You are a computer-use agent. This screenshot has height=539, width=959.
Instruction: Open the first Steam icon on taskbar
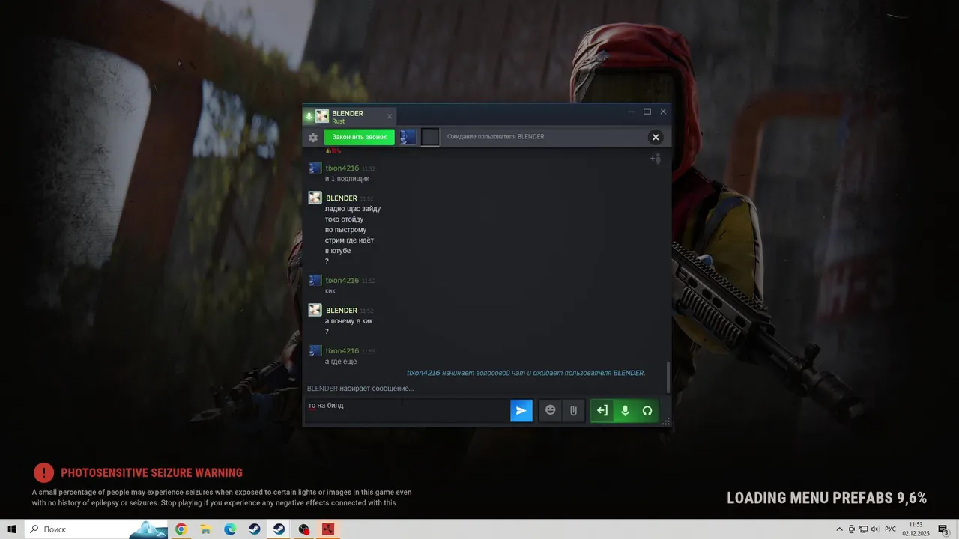point(255,529)
